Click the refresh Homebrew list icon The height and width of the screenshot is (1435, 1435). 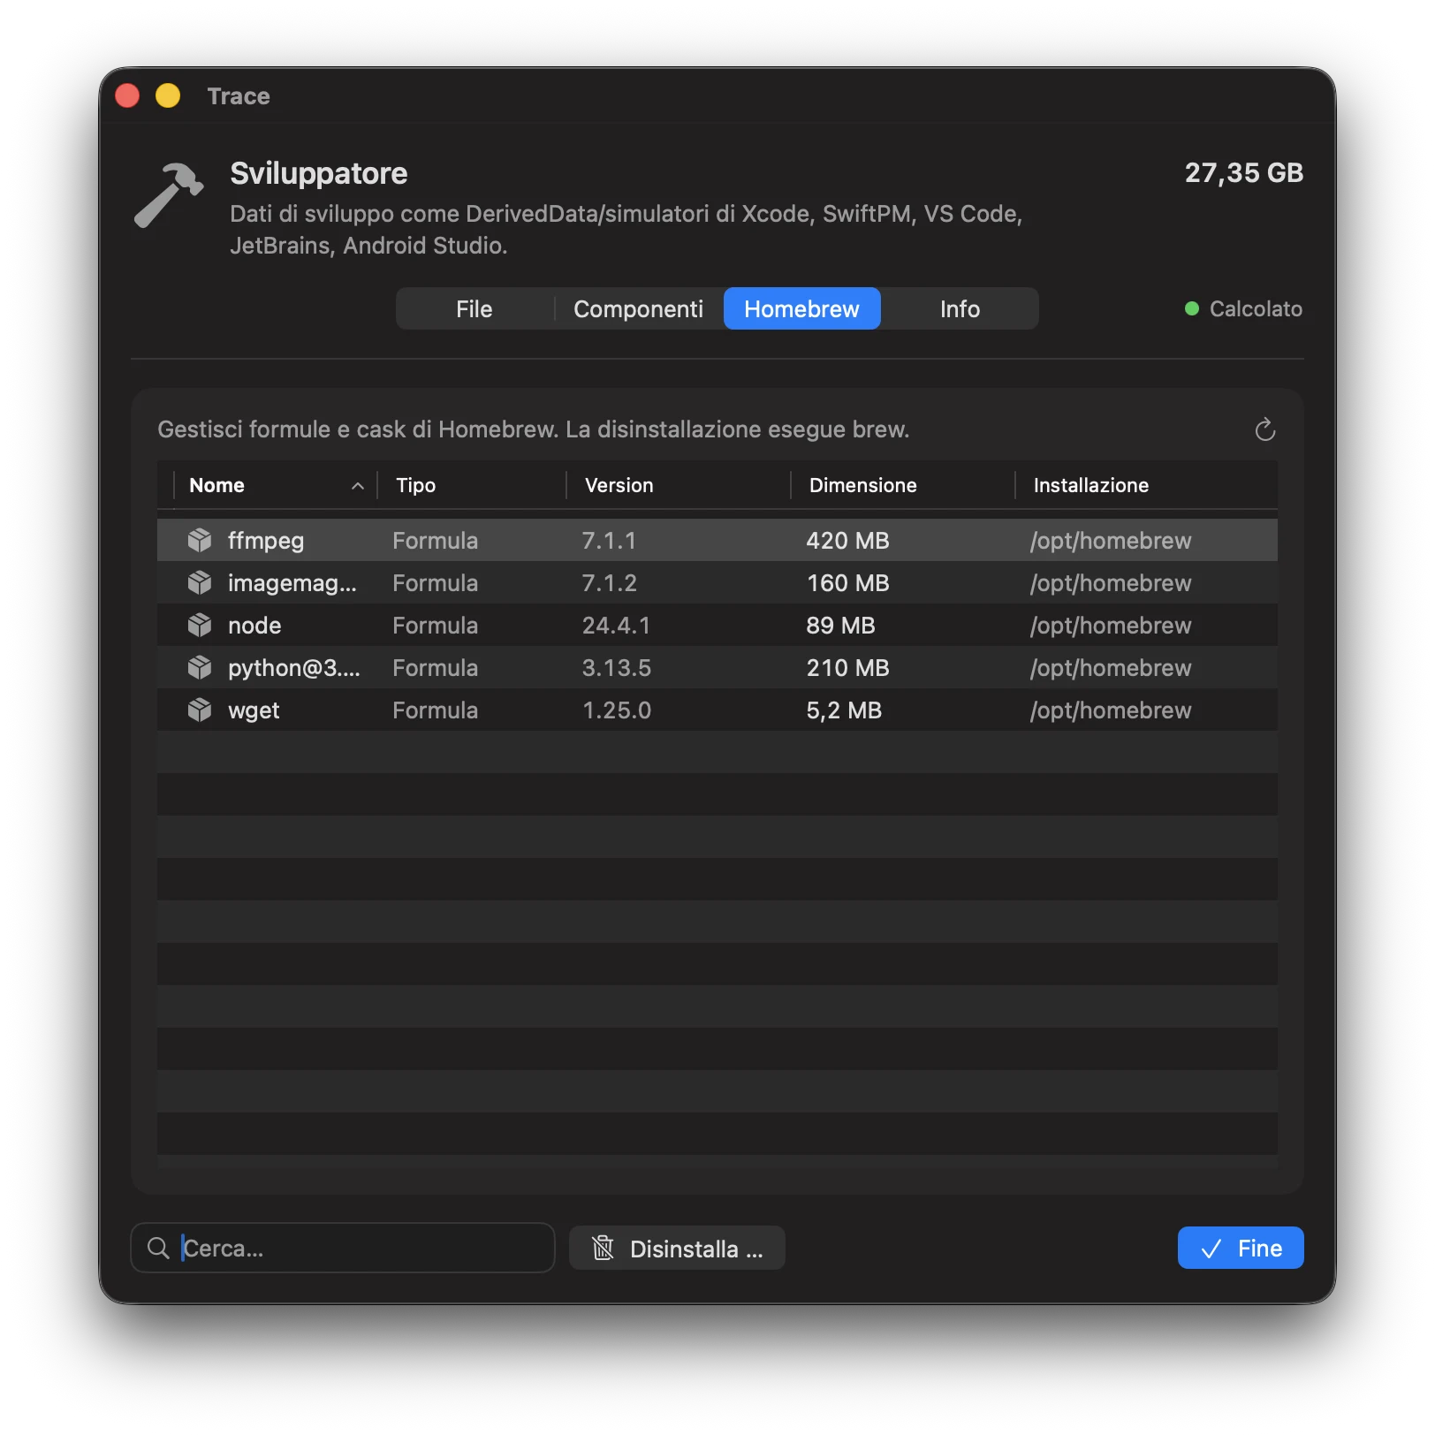click(1264, 429)
